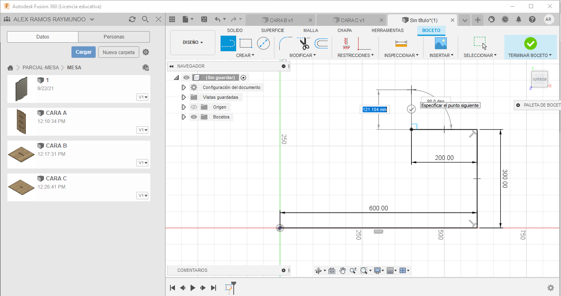
Task: Pick the Circle sketch tool
Action: (x=263, y=43)
